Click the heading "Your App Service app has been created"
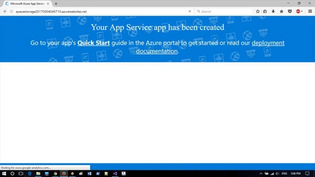Image resolution: width=315 pixels, height=177 pixels. click(x=157, y=27)
